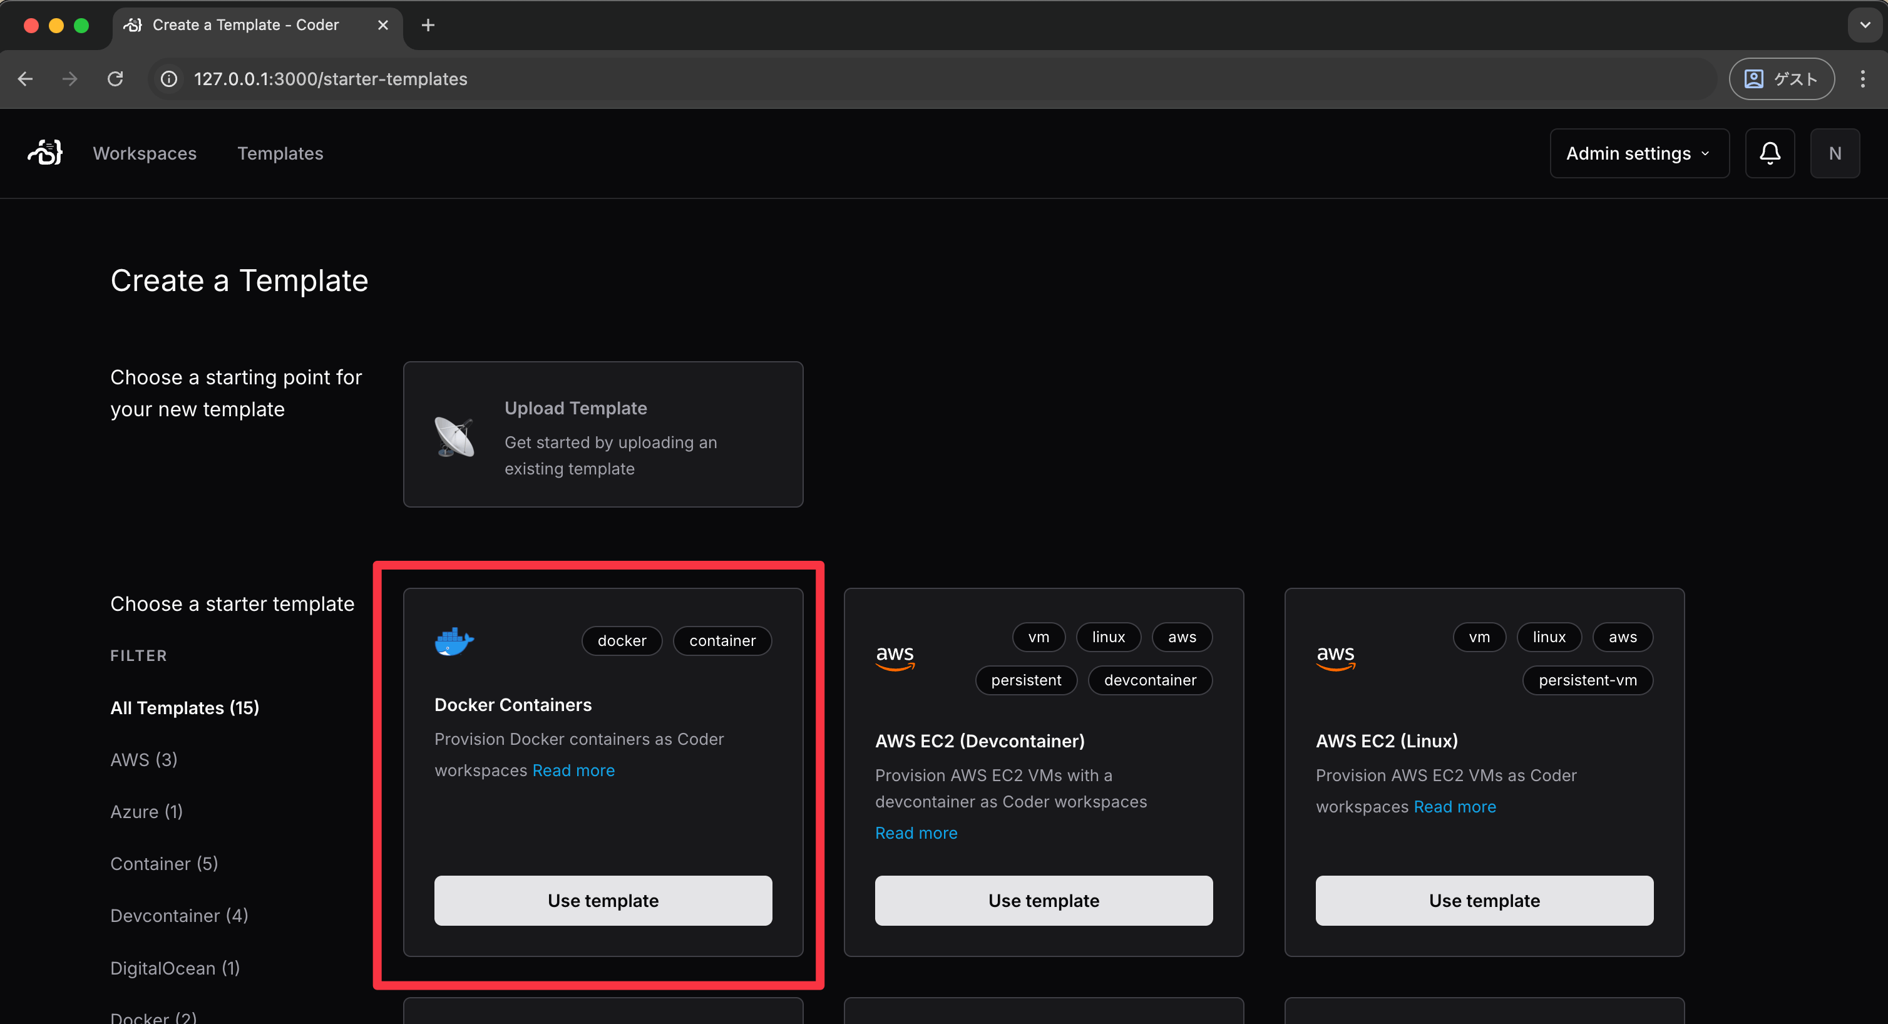Click the Coder logo in navbar
Screen dimensions: 1888x1024
(46, 153)
